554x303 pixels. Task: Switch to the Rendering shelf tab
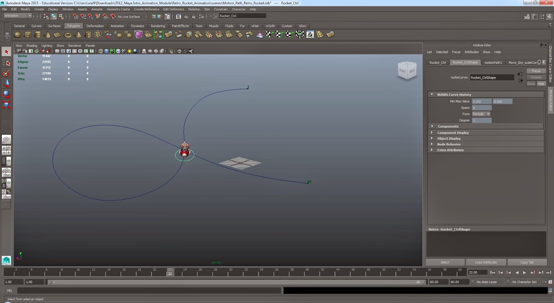pos(158,26)
